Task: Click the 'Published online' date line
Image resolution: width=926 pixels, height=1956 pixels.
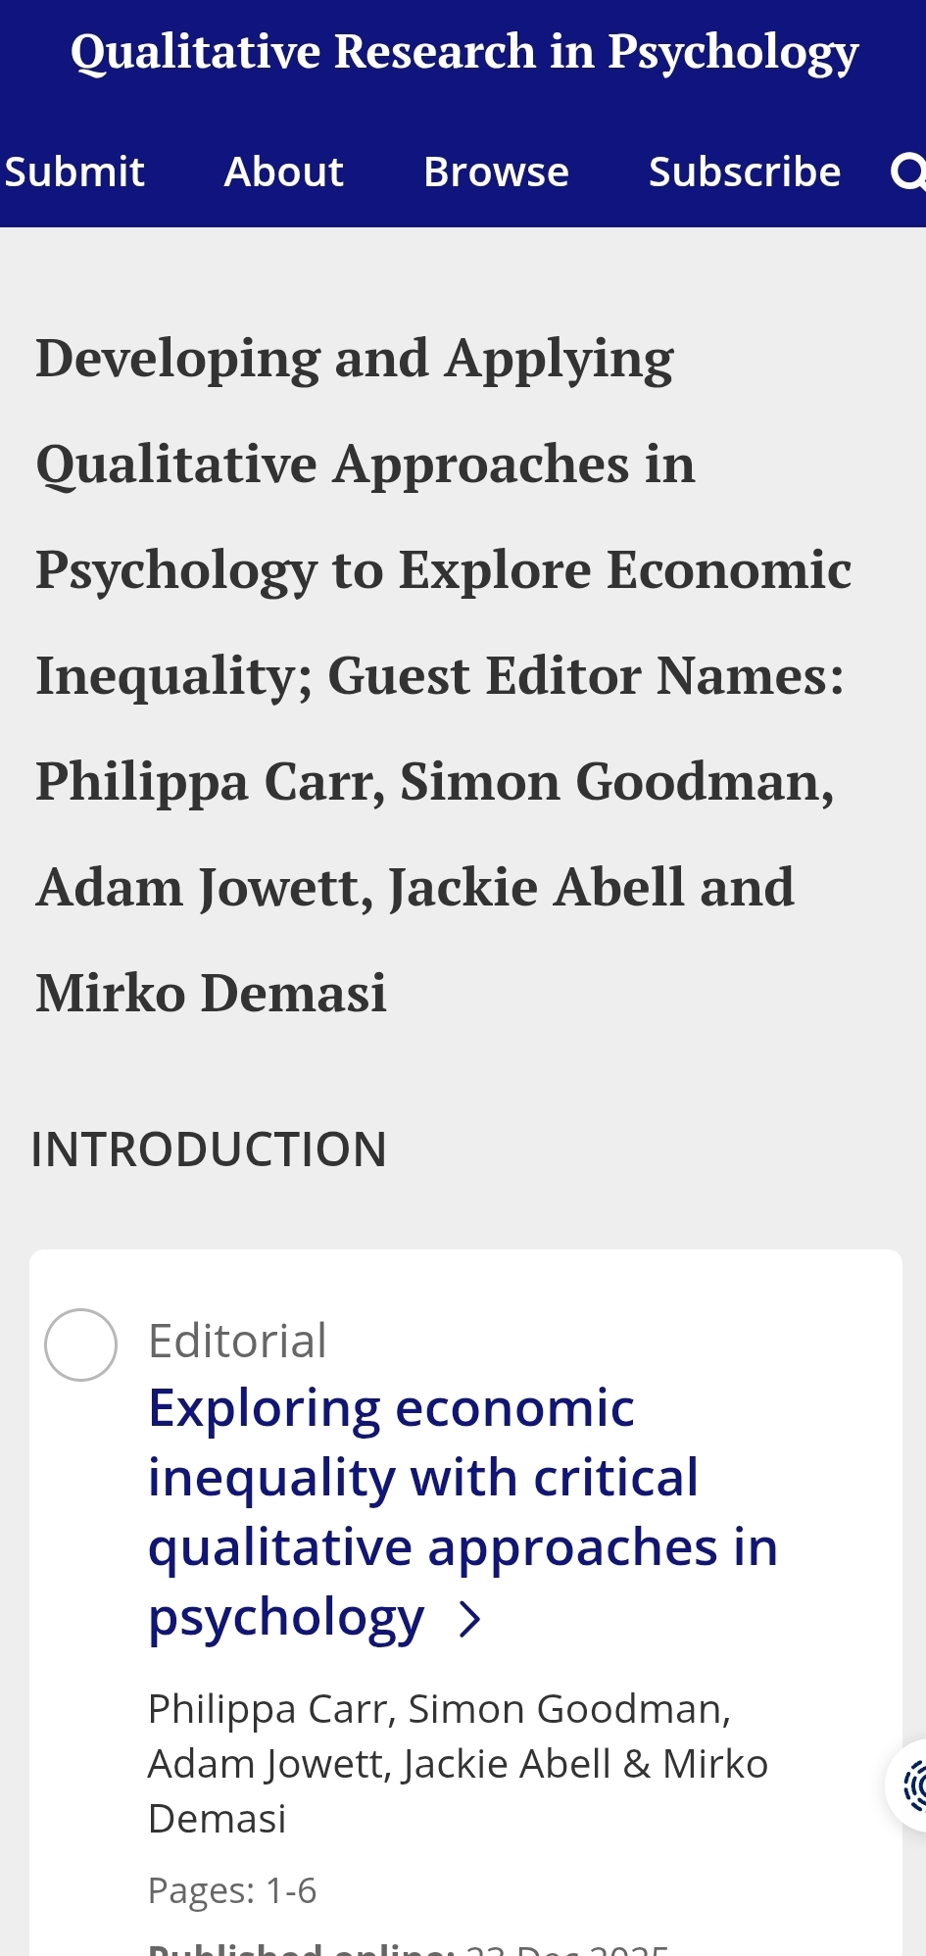Action: pyautogui.click(x=409, y=1946)
